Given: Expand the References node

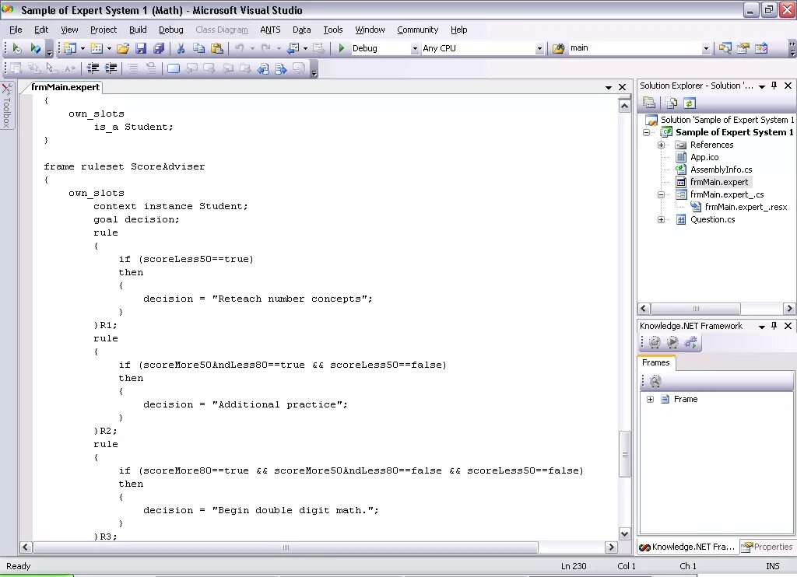Looking at the screenshot, I should pos(661,145).
